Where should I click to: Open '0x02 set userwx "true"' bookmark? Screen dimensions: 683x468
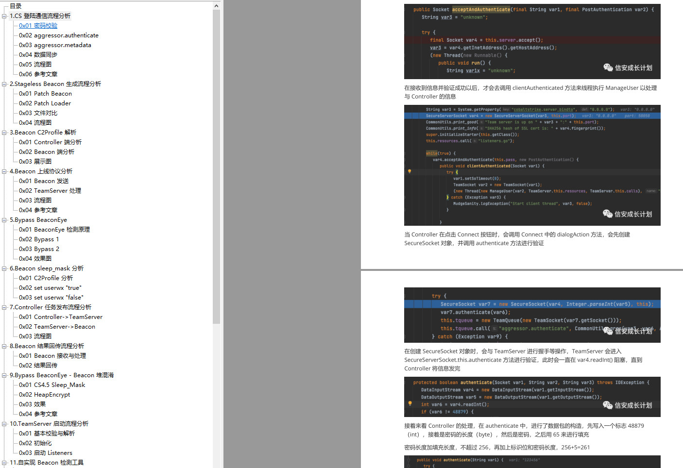click(x=50, y=288)
